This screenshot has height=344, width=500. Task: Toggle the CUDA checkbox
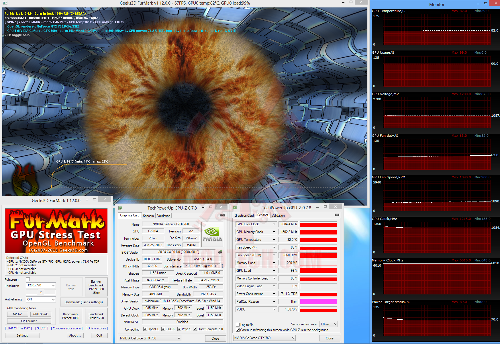pos(163,329)
